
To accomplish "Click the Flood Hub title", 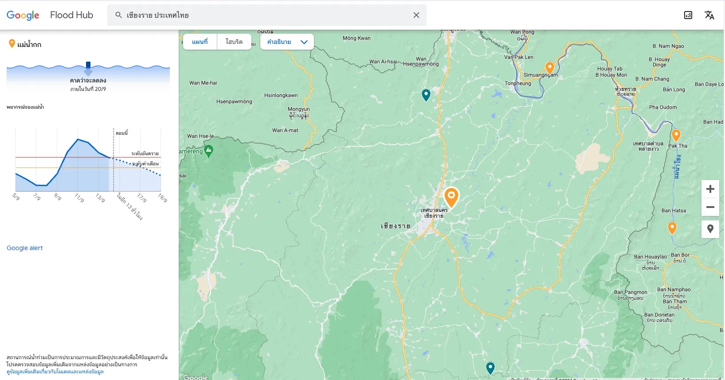I will (x=72, y=15).
